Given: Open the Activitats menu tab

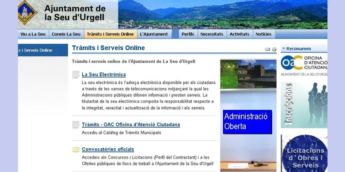Looking at the screenshot, I should [x=239, y=34].
